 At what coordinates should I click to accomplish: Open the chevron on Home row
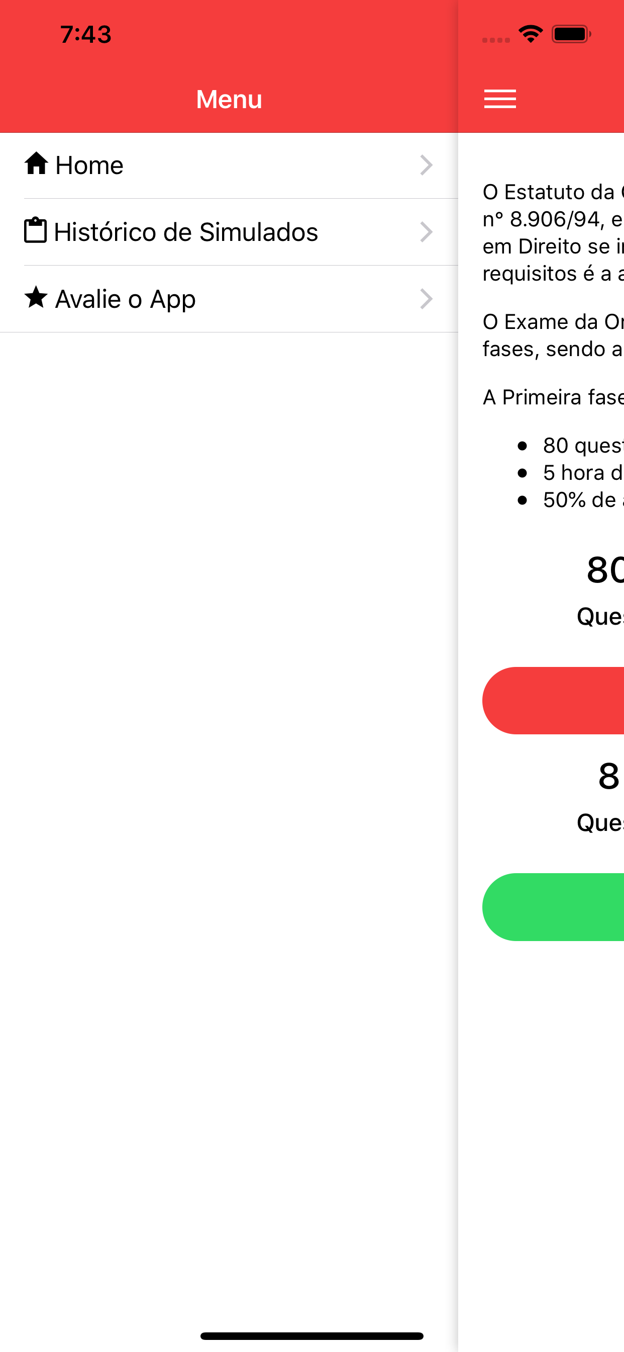click(x=427, y=165)
